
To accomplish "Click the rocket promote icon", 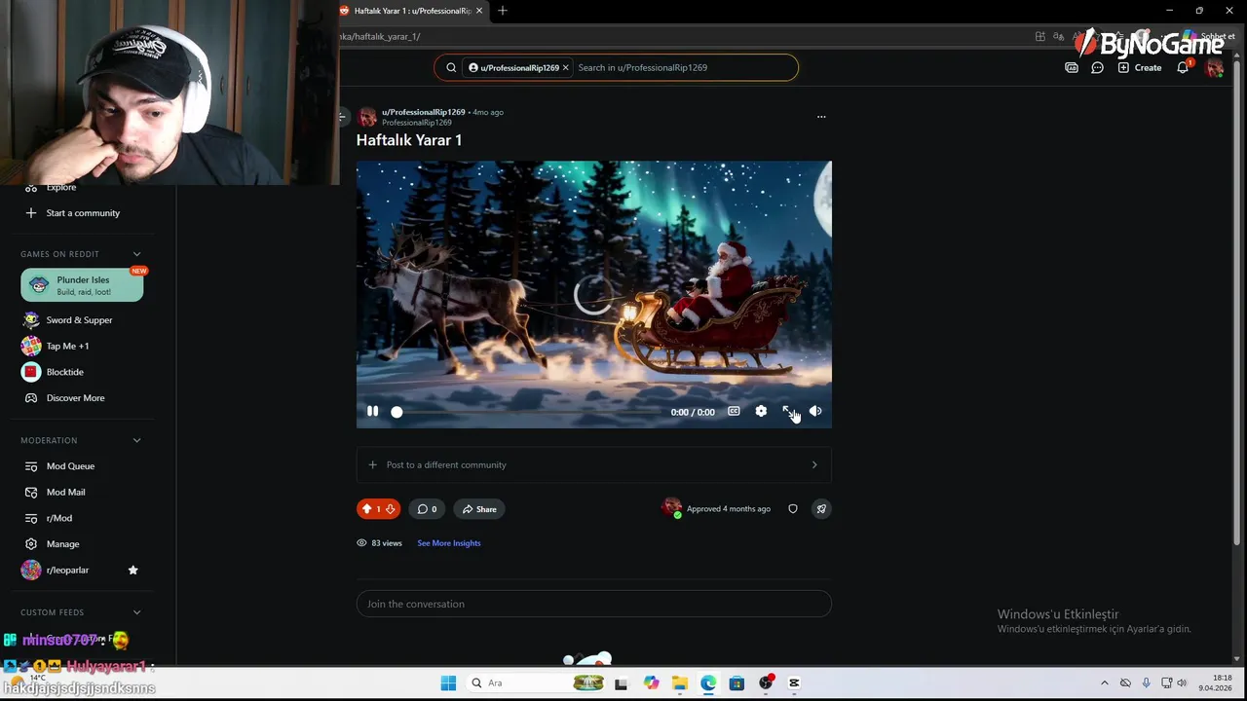I will coord(821,509).
